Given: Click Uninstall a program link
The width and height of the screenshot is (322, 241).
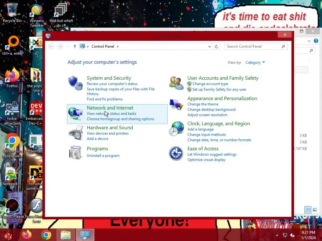Looking at the screenshot, I should click(103, 156).
